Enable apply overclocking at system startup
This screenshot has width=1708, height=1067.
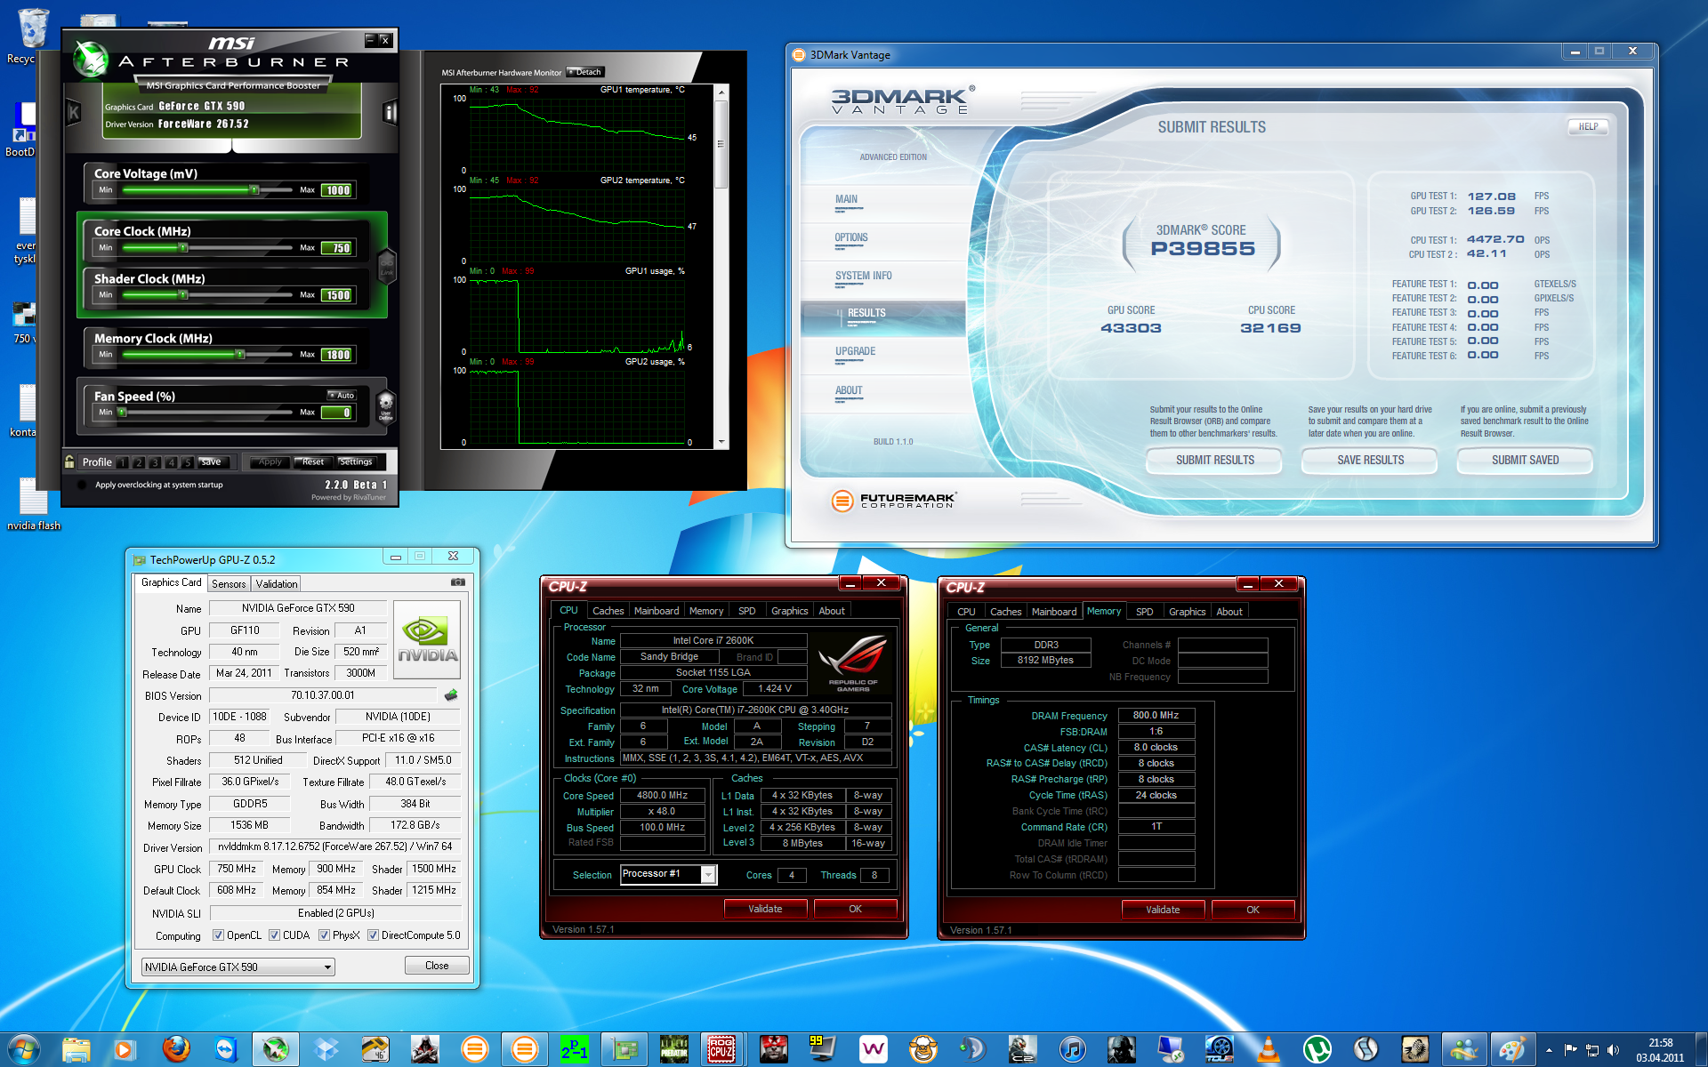[x=82, y=485]
